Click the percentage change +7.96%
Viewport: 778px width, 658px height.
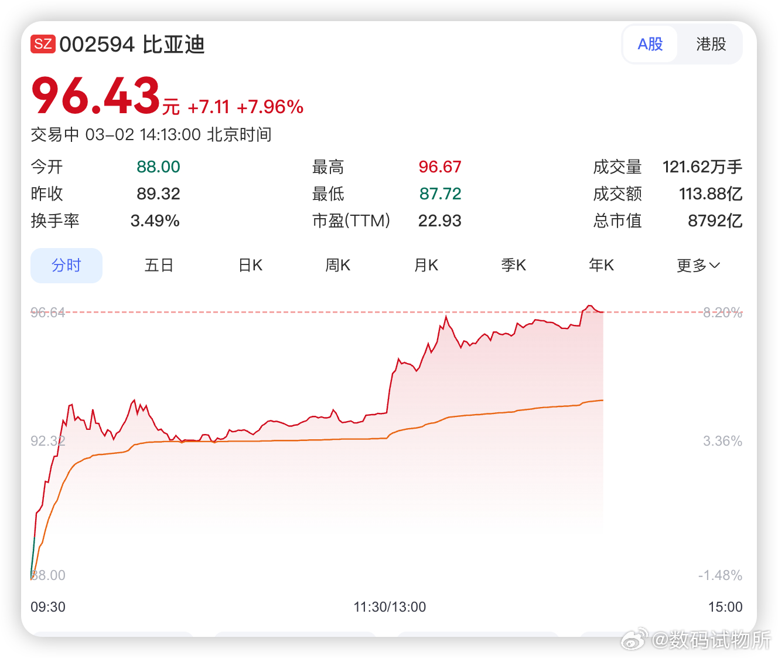270,107
